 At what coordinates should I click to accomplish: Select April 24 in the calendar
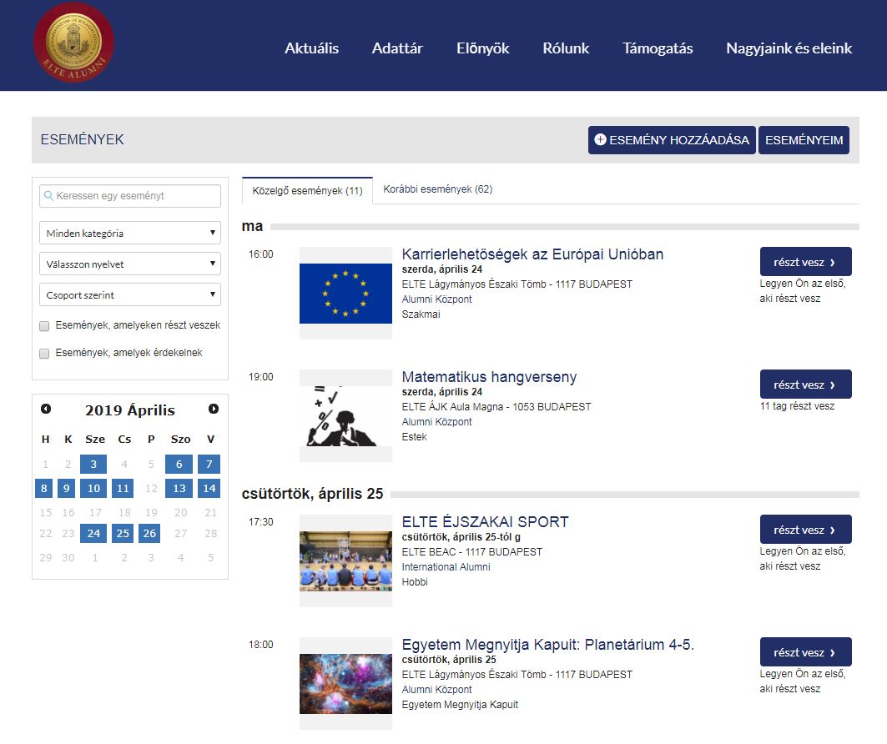93,533
